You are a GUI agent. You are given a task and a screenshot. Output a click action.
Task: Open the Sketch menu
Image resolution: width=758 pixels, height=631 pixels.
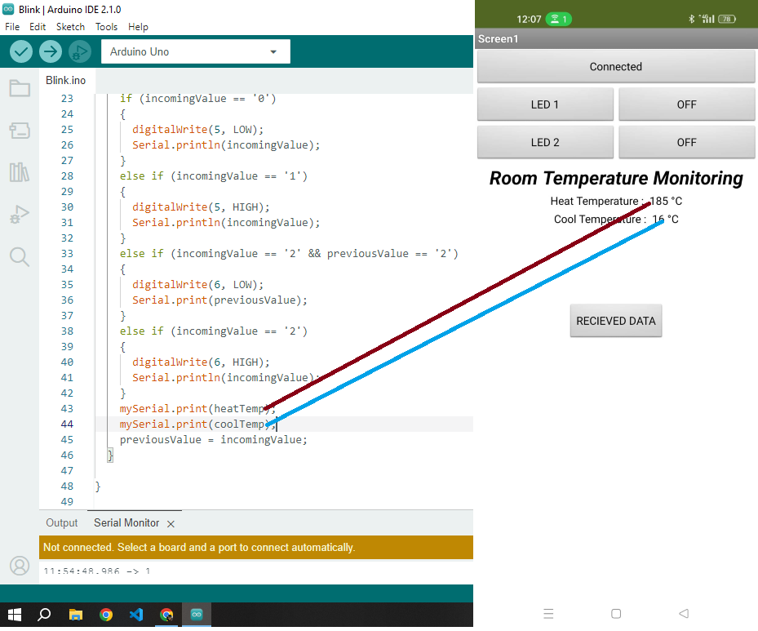[x=70, y=27]
